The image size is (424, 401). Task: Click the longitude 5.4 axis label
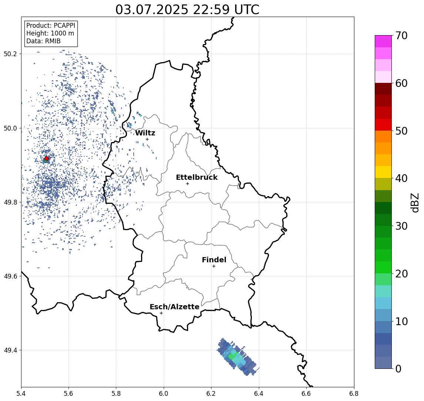21,394
